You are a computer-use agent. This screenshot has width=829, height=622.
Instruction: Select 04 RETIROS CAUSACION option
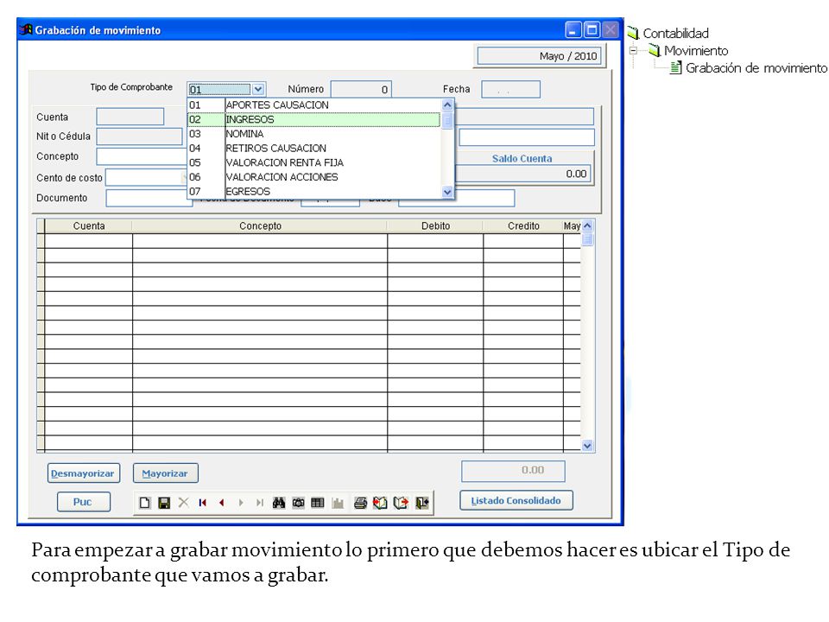coord(314,148)
